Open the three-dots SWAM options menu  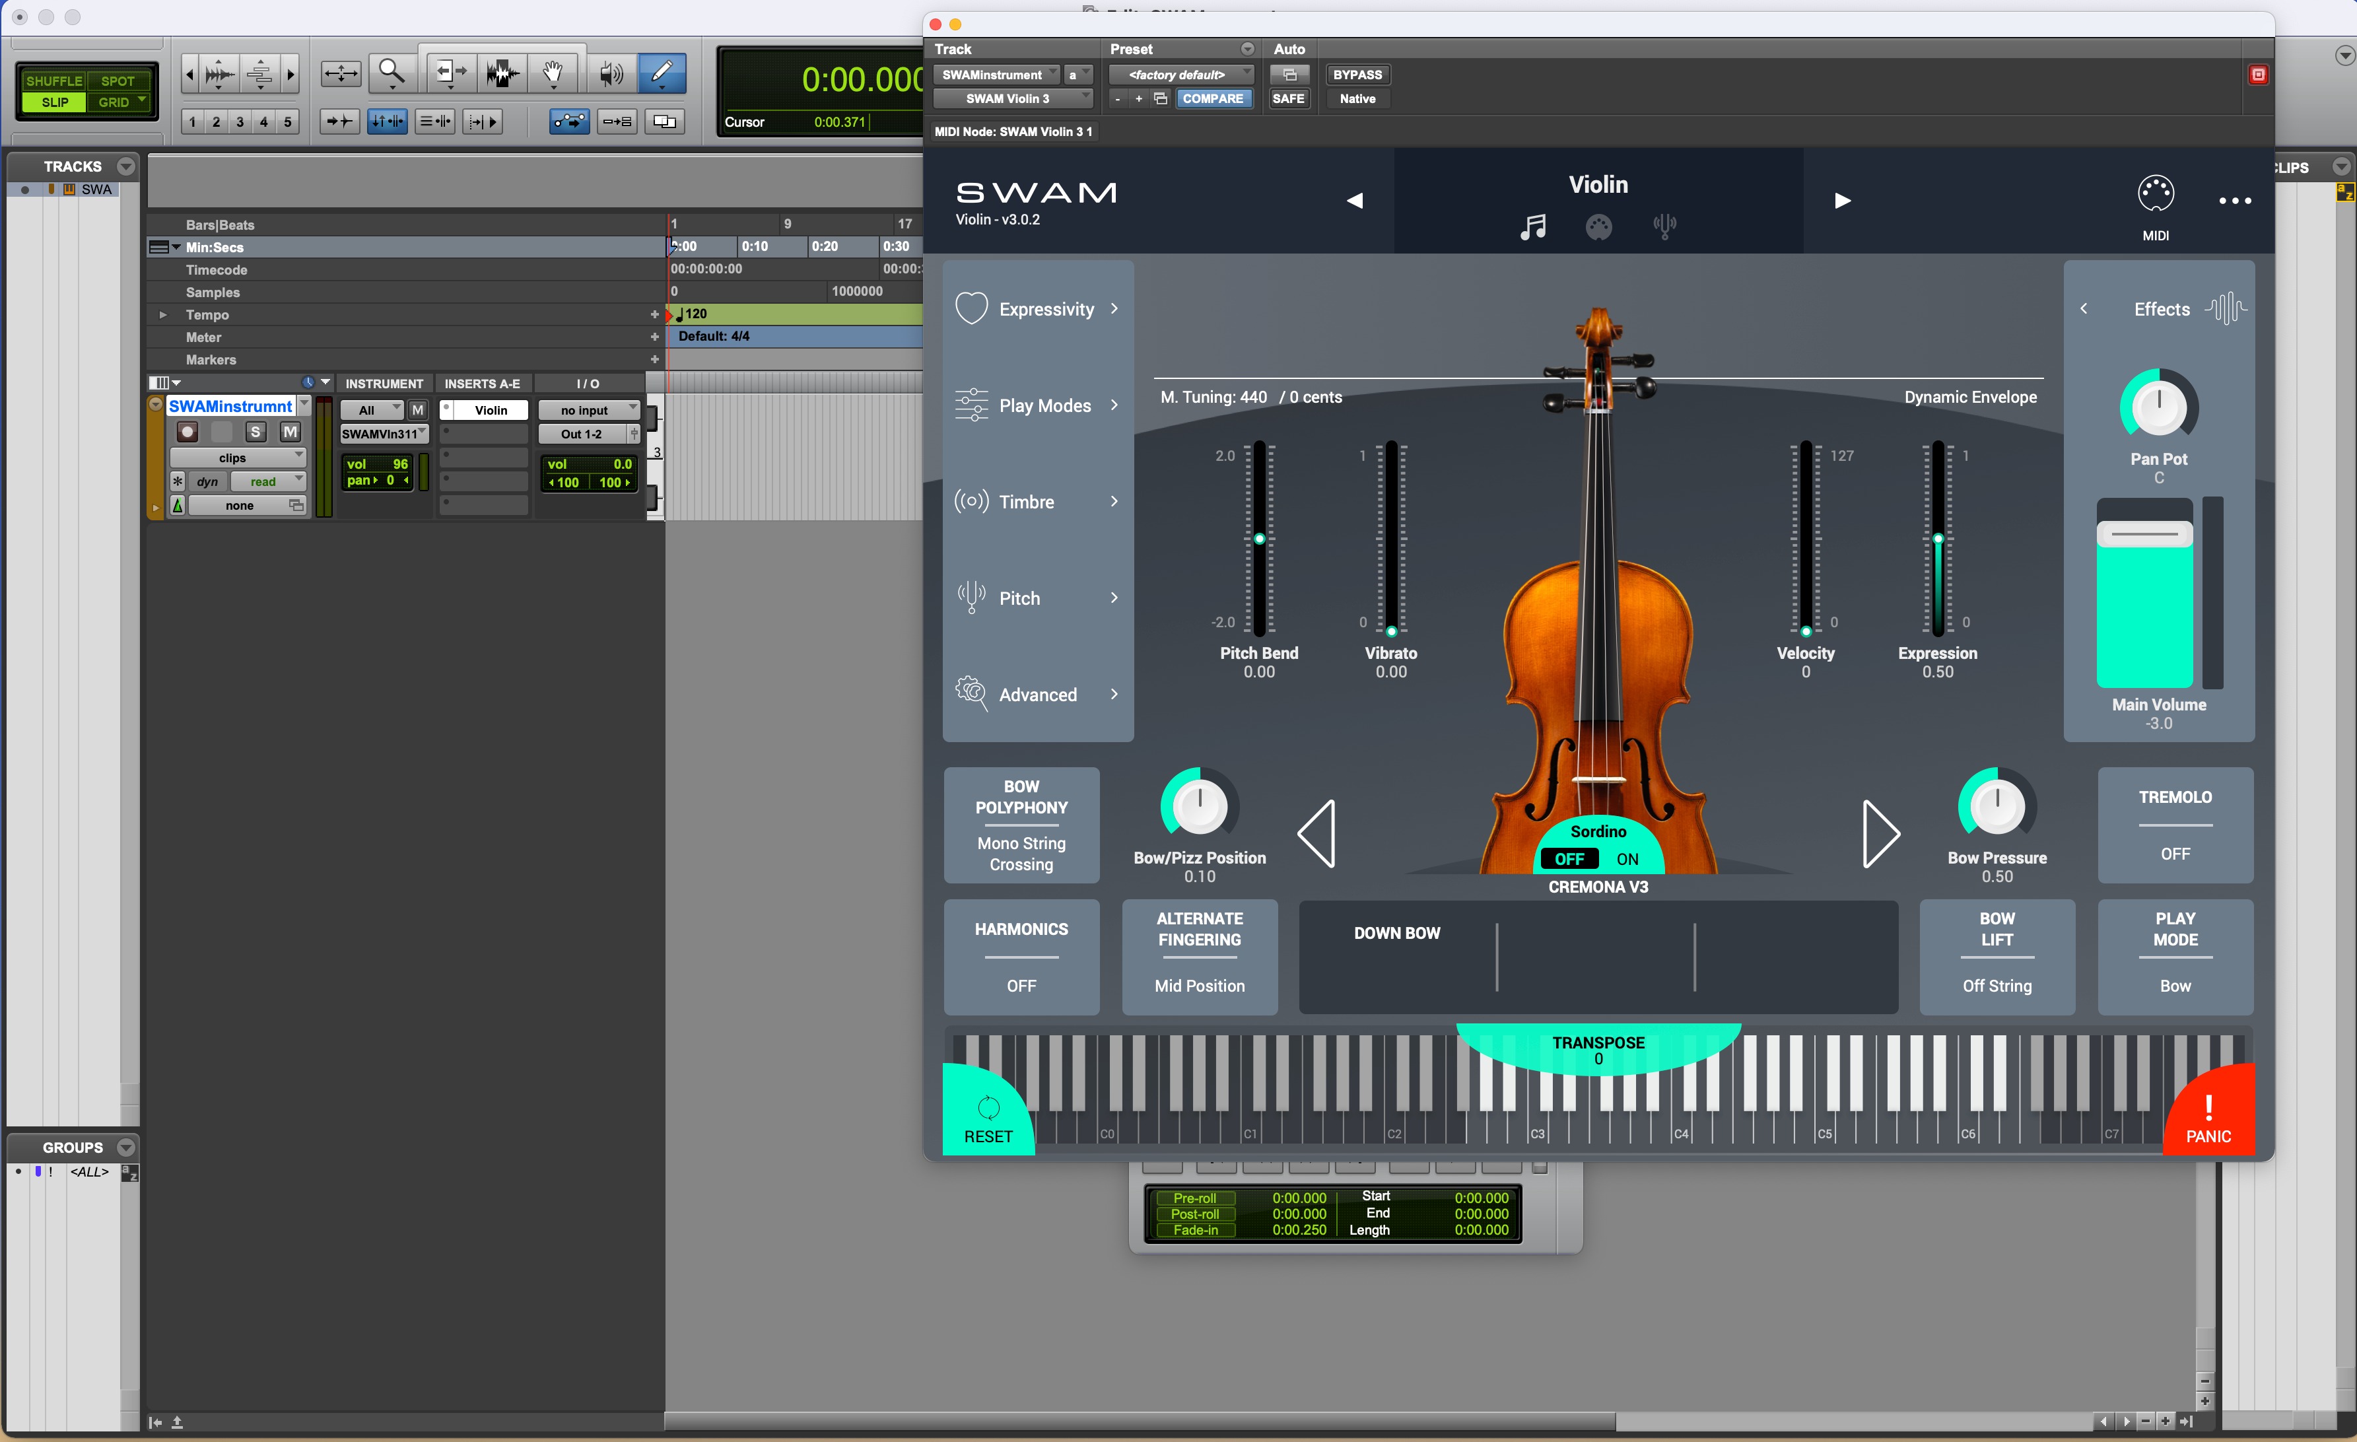tap(2235, 201)
